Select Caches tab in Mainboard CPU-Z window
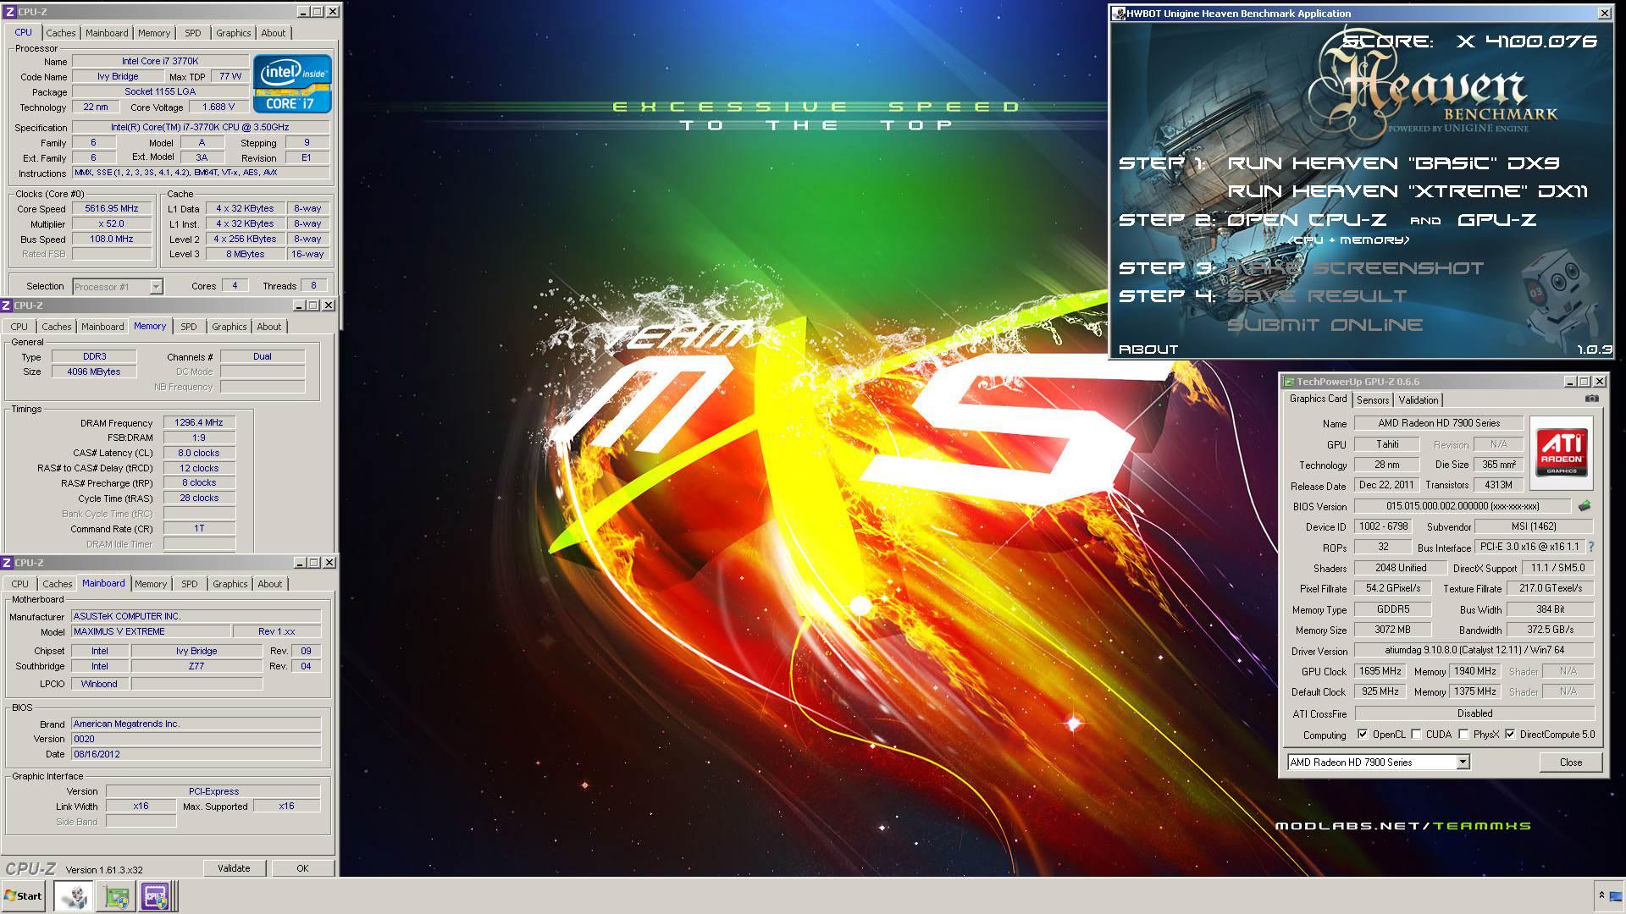This screenshot has width=1626, height=914. pyautogui.click(x=58, y=584)
